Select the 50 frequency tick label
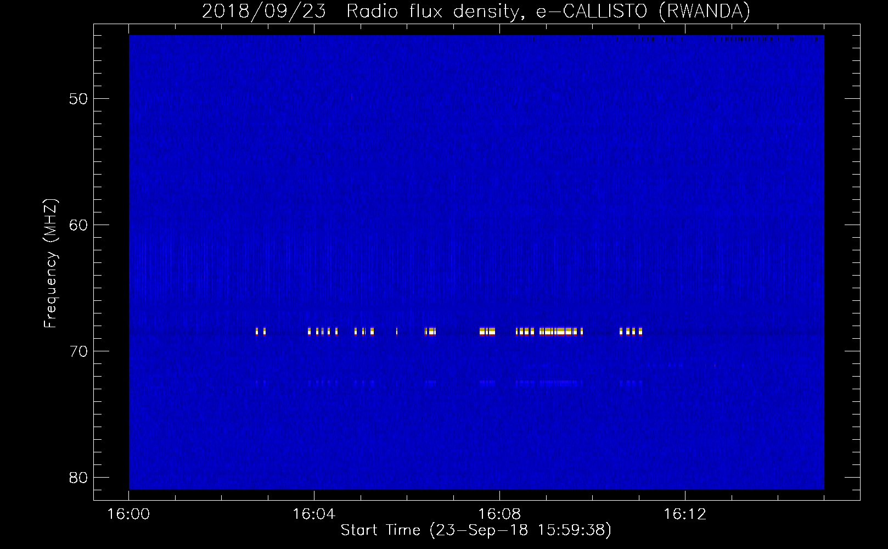This screenshot has width=888, height=549. coord(78,99)
